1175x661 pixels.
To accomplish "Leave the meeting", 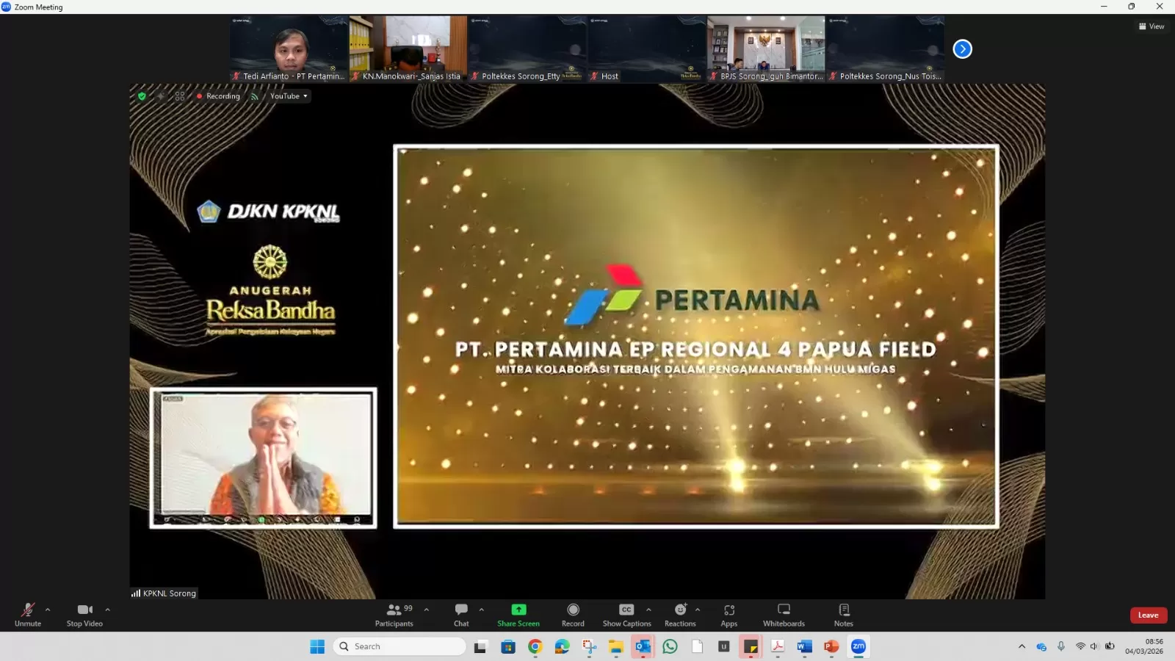I will tap(1149, 615).
